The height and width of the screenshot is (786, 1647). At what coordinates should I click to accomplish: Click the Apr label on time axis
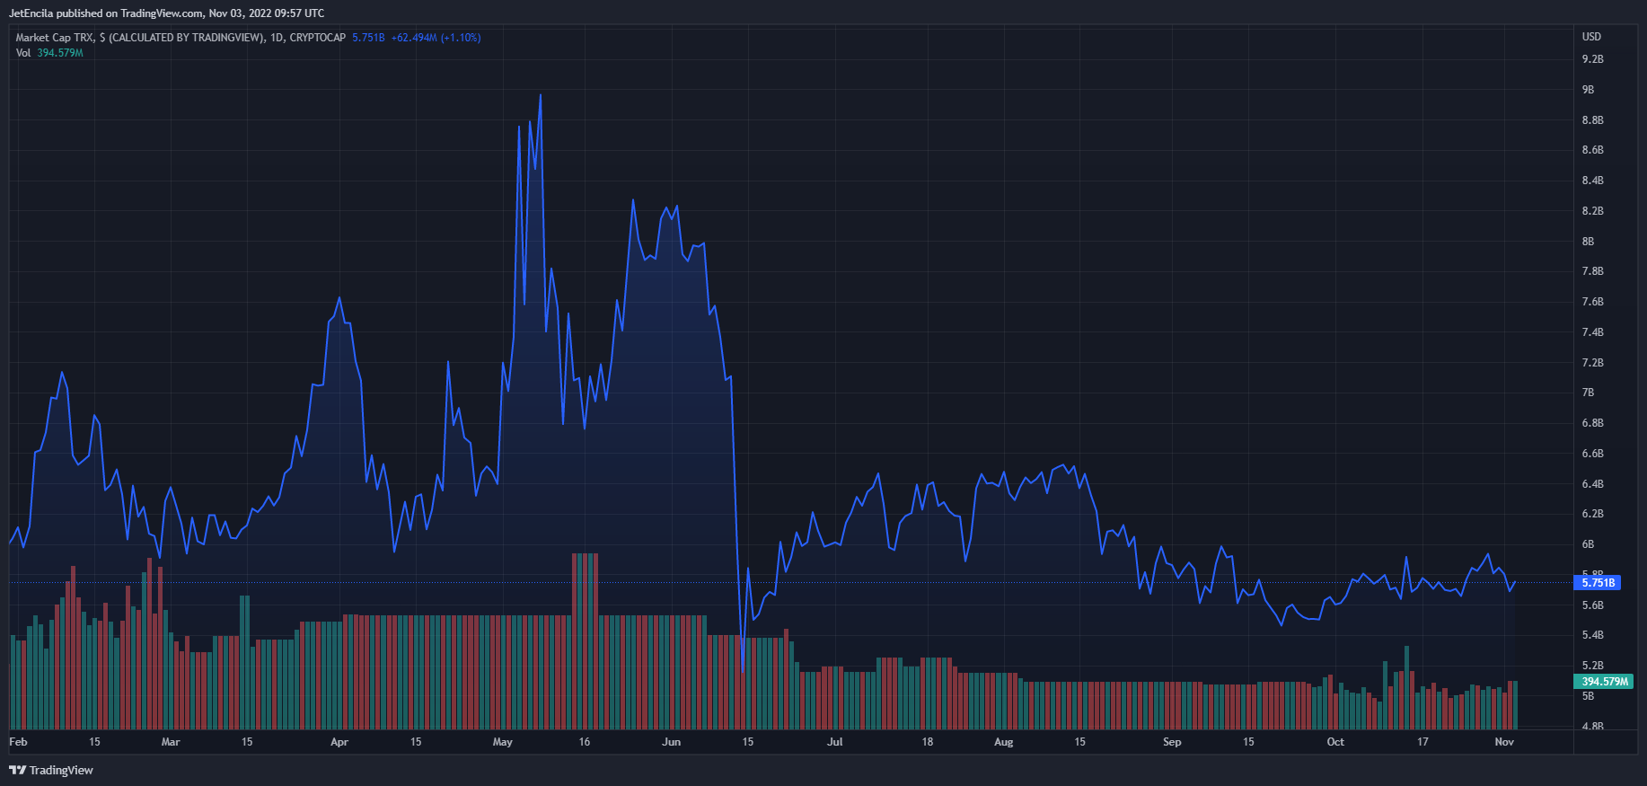click(x=339, y=742)
